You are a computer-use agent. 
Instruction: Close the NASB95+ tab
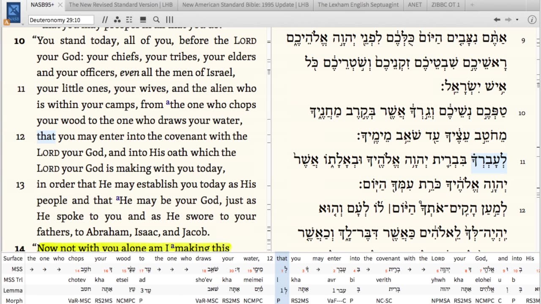60,5
